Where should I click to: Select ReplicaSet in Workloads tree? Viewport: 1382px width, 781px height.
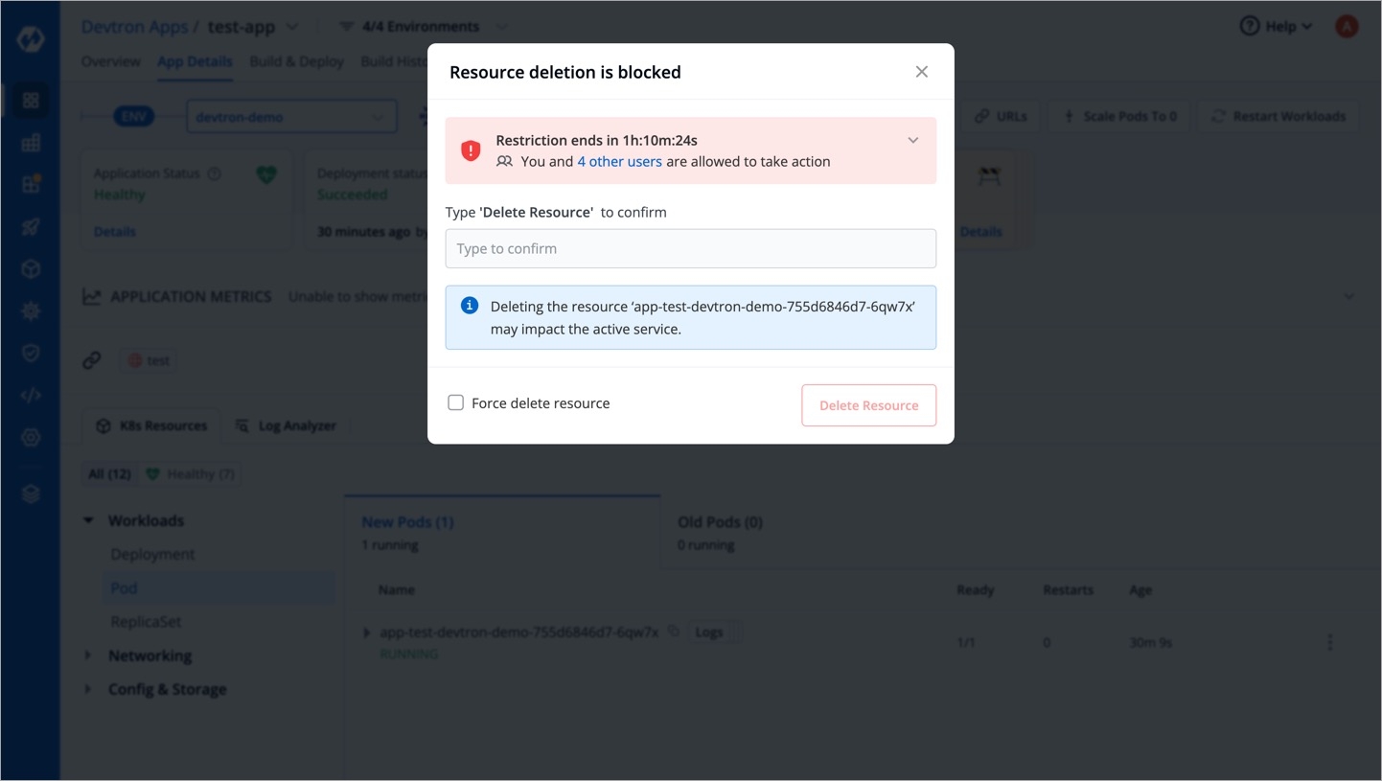click(x=146, y=621)
